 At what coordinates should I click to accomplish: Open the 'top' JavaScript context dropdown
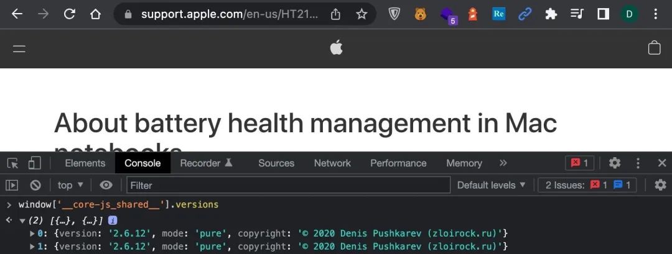pos(70,185)
